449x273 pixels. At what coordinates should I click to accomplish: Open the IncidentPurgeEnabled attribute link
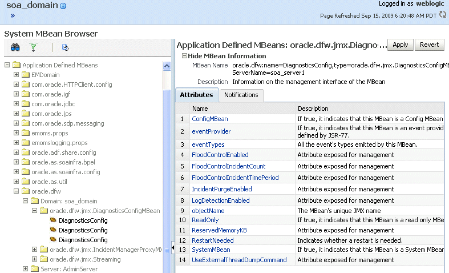coord(222,189)
